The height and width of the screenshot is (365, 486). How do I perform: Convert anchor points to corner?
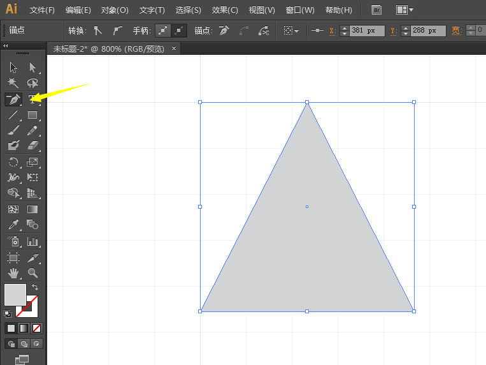(x=98, y=31)
